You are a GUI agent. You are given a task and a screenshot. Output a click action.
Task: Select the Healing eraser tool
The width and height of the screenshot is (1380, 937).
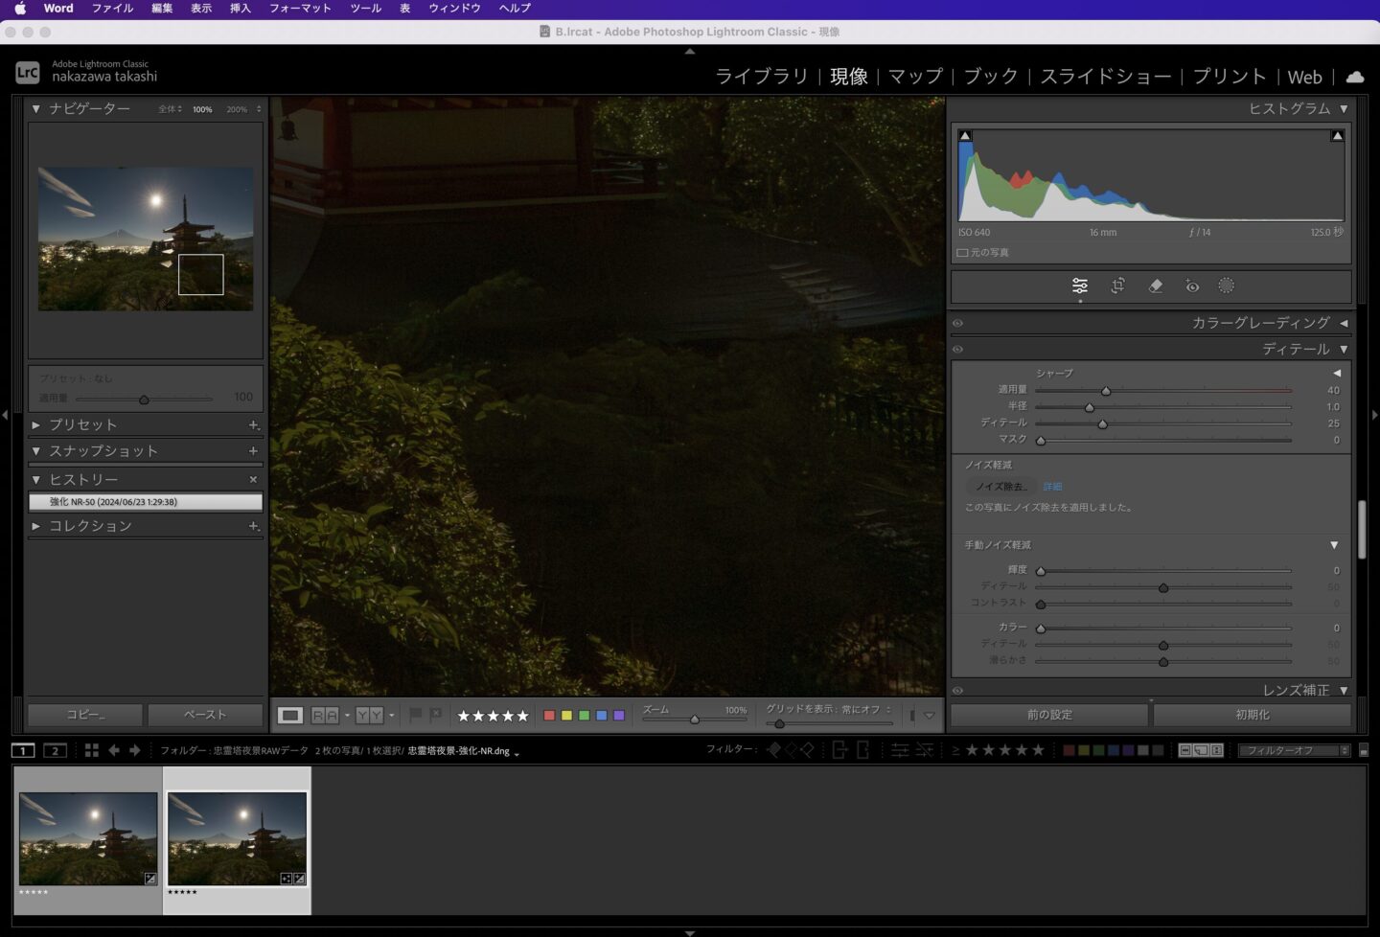[x=1156, y=286]
